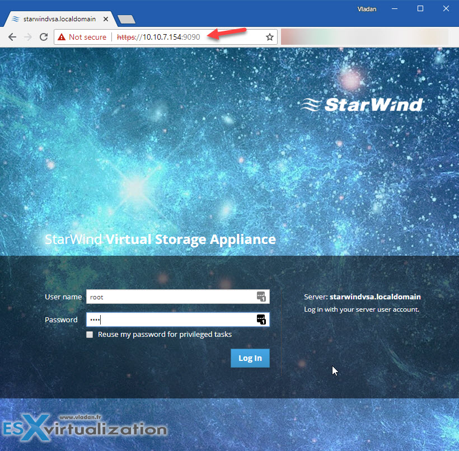Click the address bar URL 10.10.7.154:9090
The height and width of the screenshot is (451, 459).
pos(158,37)
